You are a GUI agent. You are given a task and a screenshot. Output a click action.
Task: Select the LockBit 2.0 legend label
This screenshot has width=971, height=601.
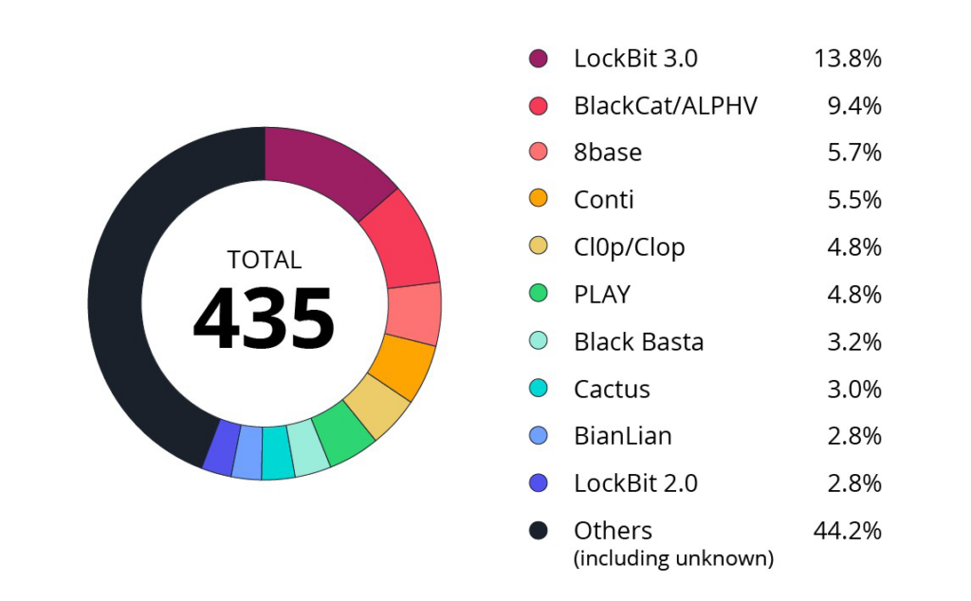[636, 483]
